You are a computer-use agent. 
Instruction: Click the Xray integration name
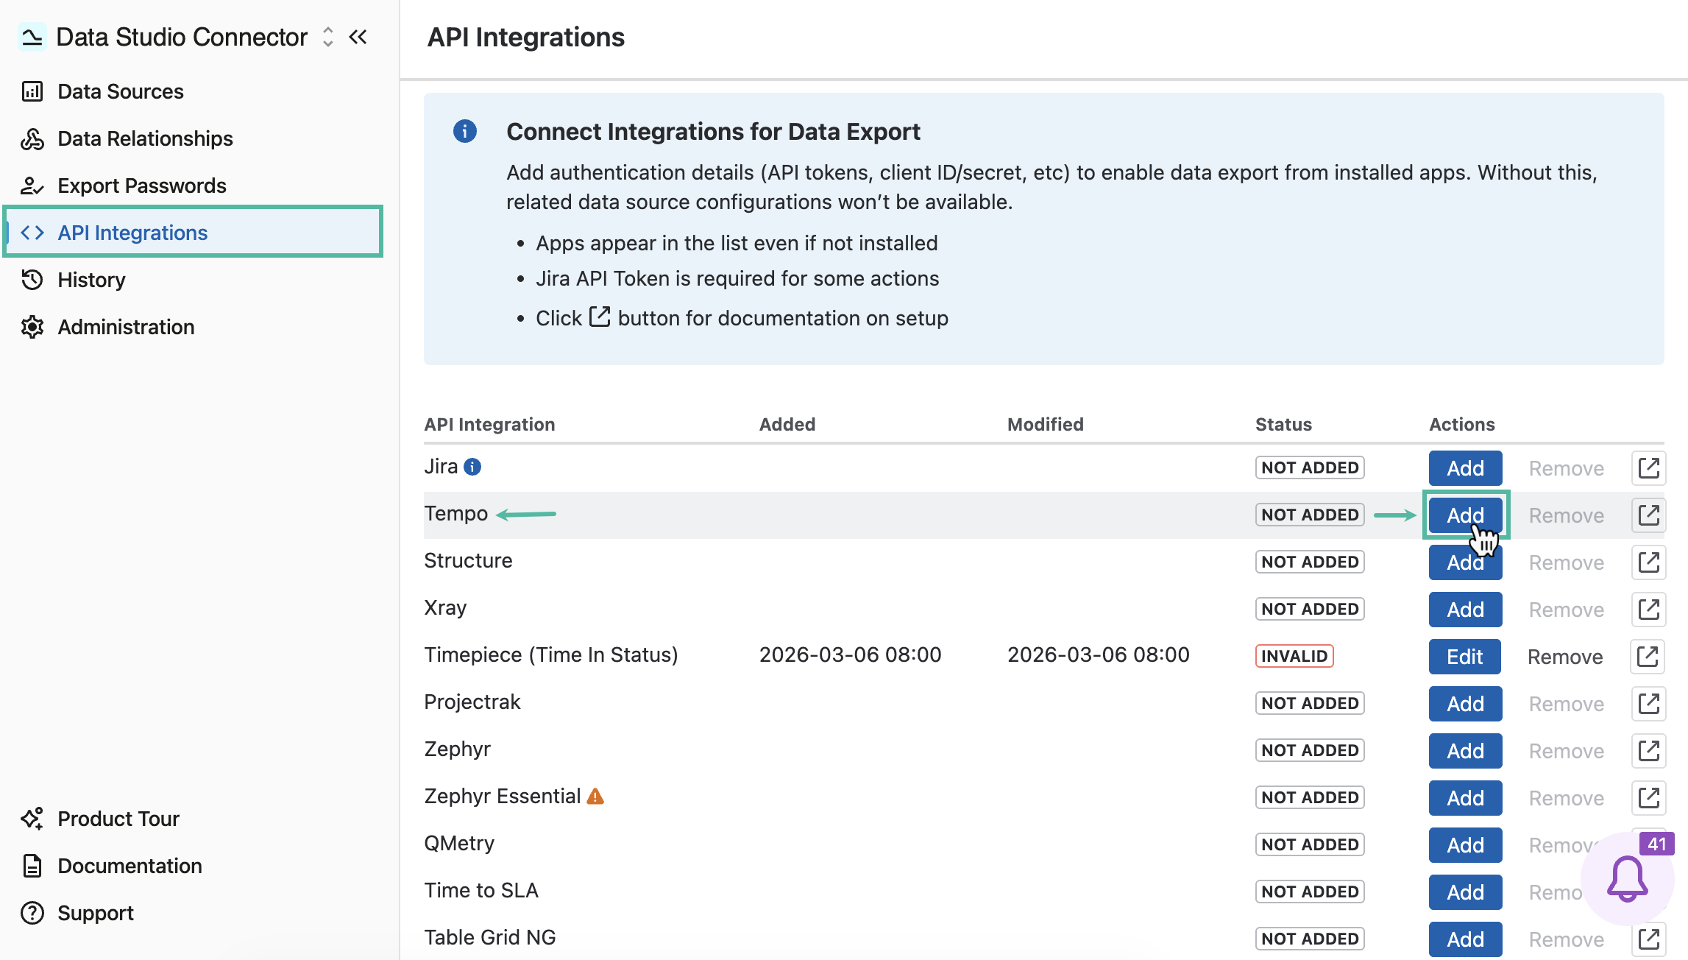[x=445, y=608]
